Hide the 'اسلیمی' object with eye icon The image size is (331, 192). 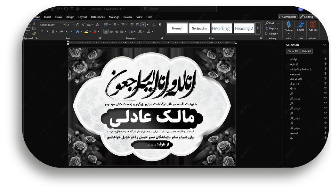tap(325, 133)
